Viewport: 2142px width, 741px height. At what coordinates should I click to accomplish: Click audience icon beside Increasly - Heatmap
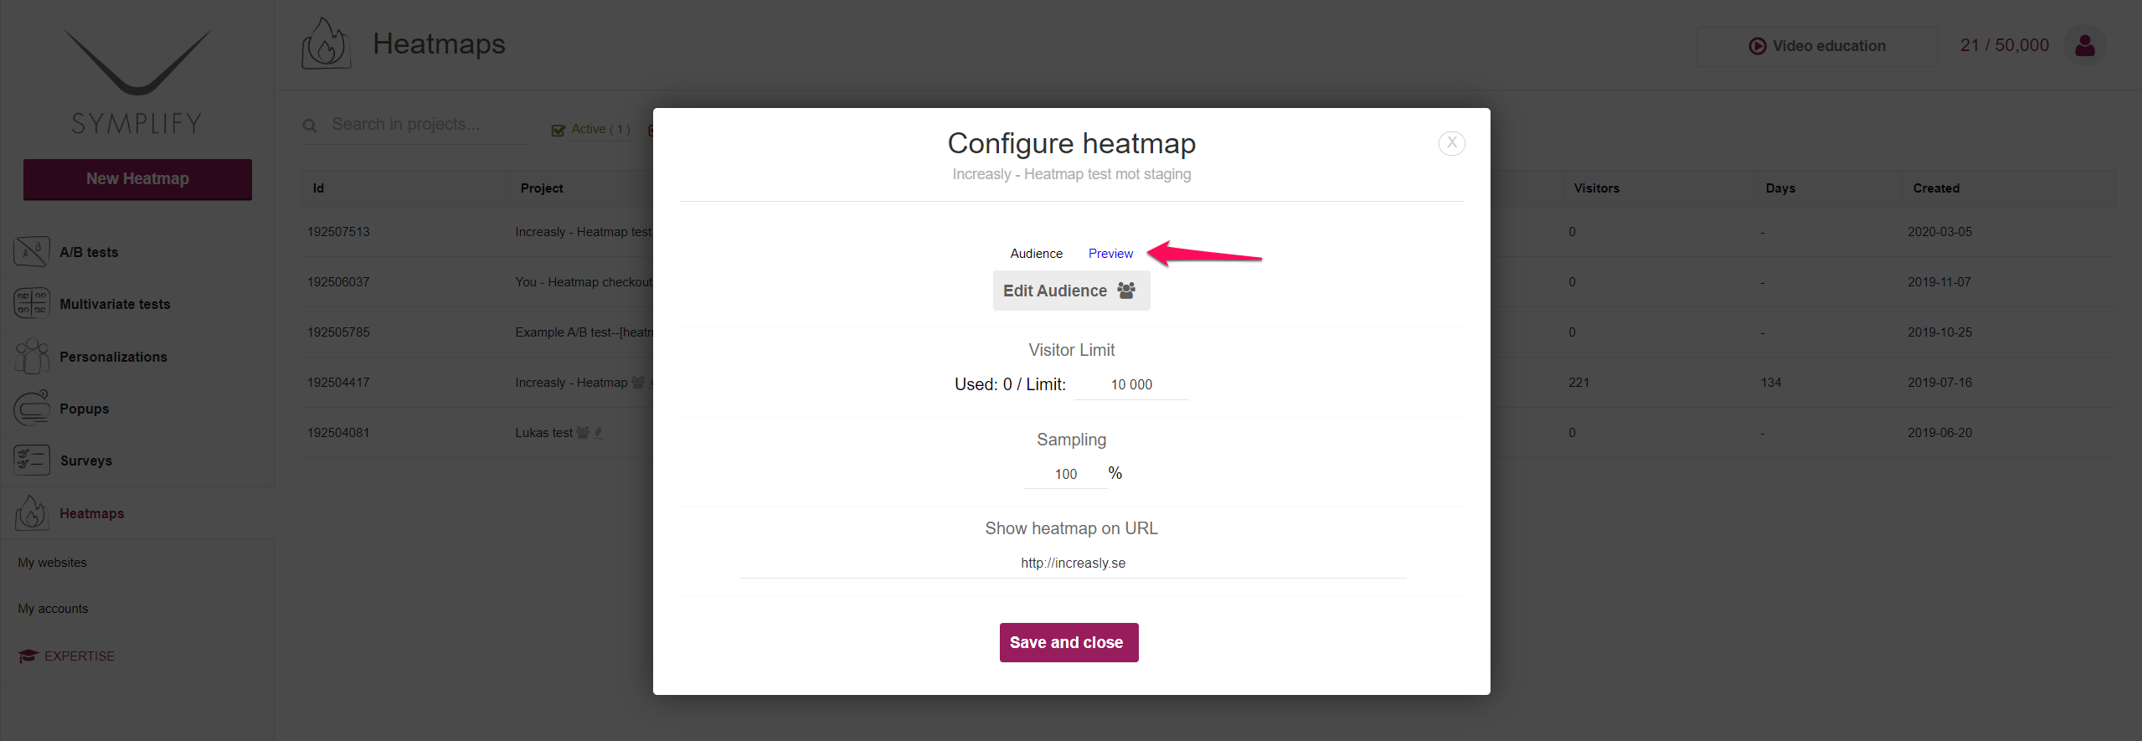click(x=638, y=383)
